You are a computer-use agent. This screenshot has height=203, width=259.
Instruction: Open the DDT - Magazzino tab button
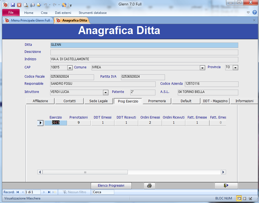[x=215, y=101]
